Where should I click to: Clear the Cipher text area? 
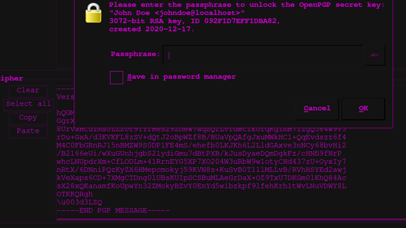coord(28,91)
